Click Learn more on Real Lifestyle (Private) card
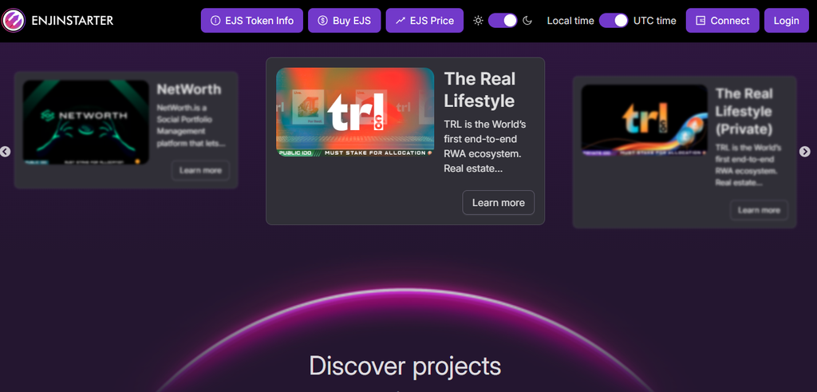Image resolution: width=817 pixels, height=392 pixels. 759,210
